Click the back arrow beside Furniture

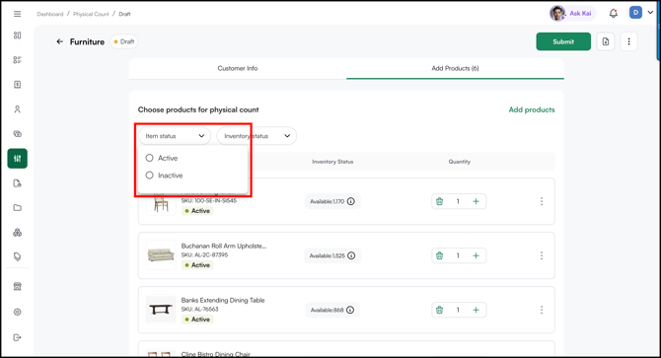coord(60,41)
